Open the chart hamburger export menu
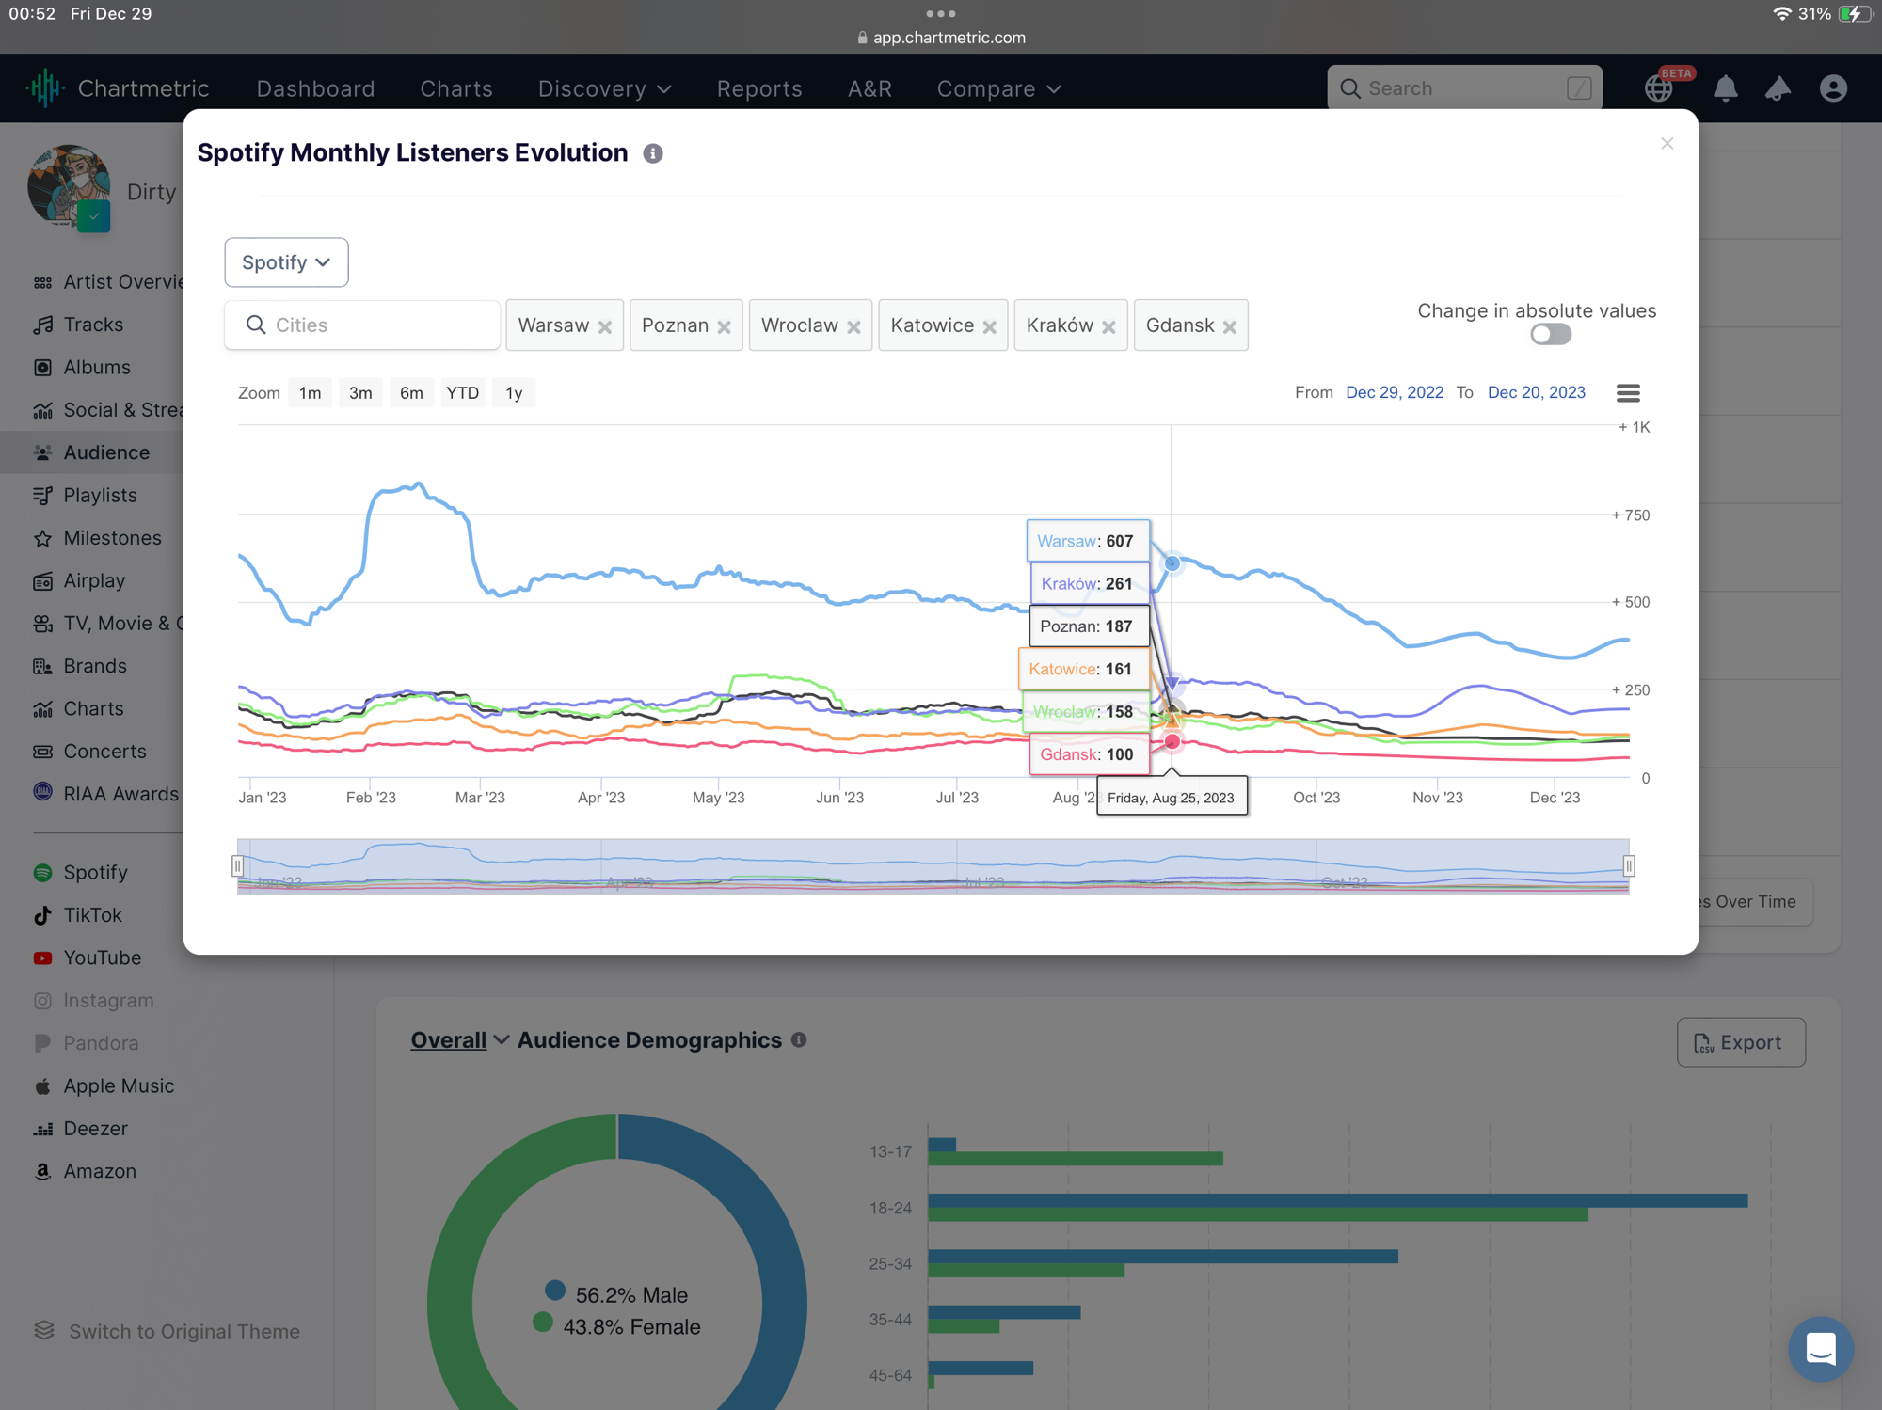The width and height of the screenshot is (1882, 1410). point(1628,393)
